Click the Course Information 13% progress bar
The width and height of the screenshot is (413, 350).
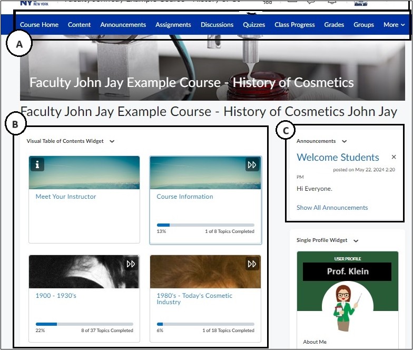[x=205, y=225]
